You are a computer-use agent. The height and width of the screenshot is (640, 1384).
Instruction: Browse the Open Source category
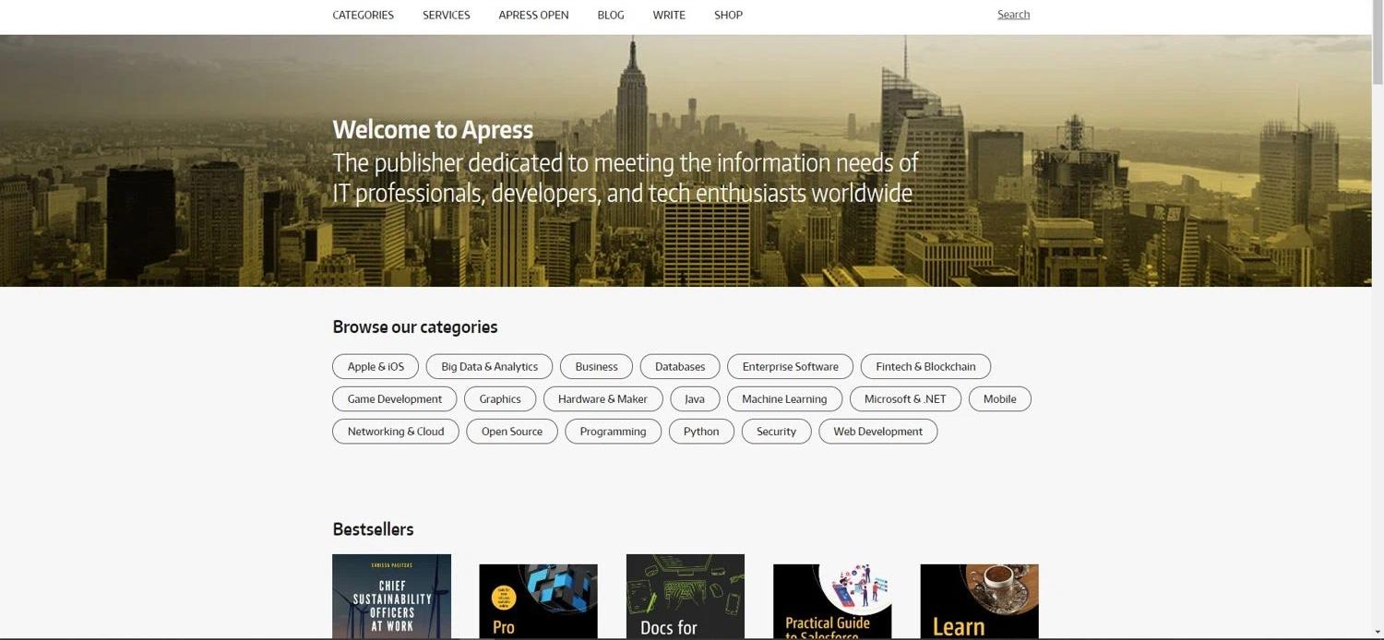(x=512, y=431)
